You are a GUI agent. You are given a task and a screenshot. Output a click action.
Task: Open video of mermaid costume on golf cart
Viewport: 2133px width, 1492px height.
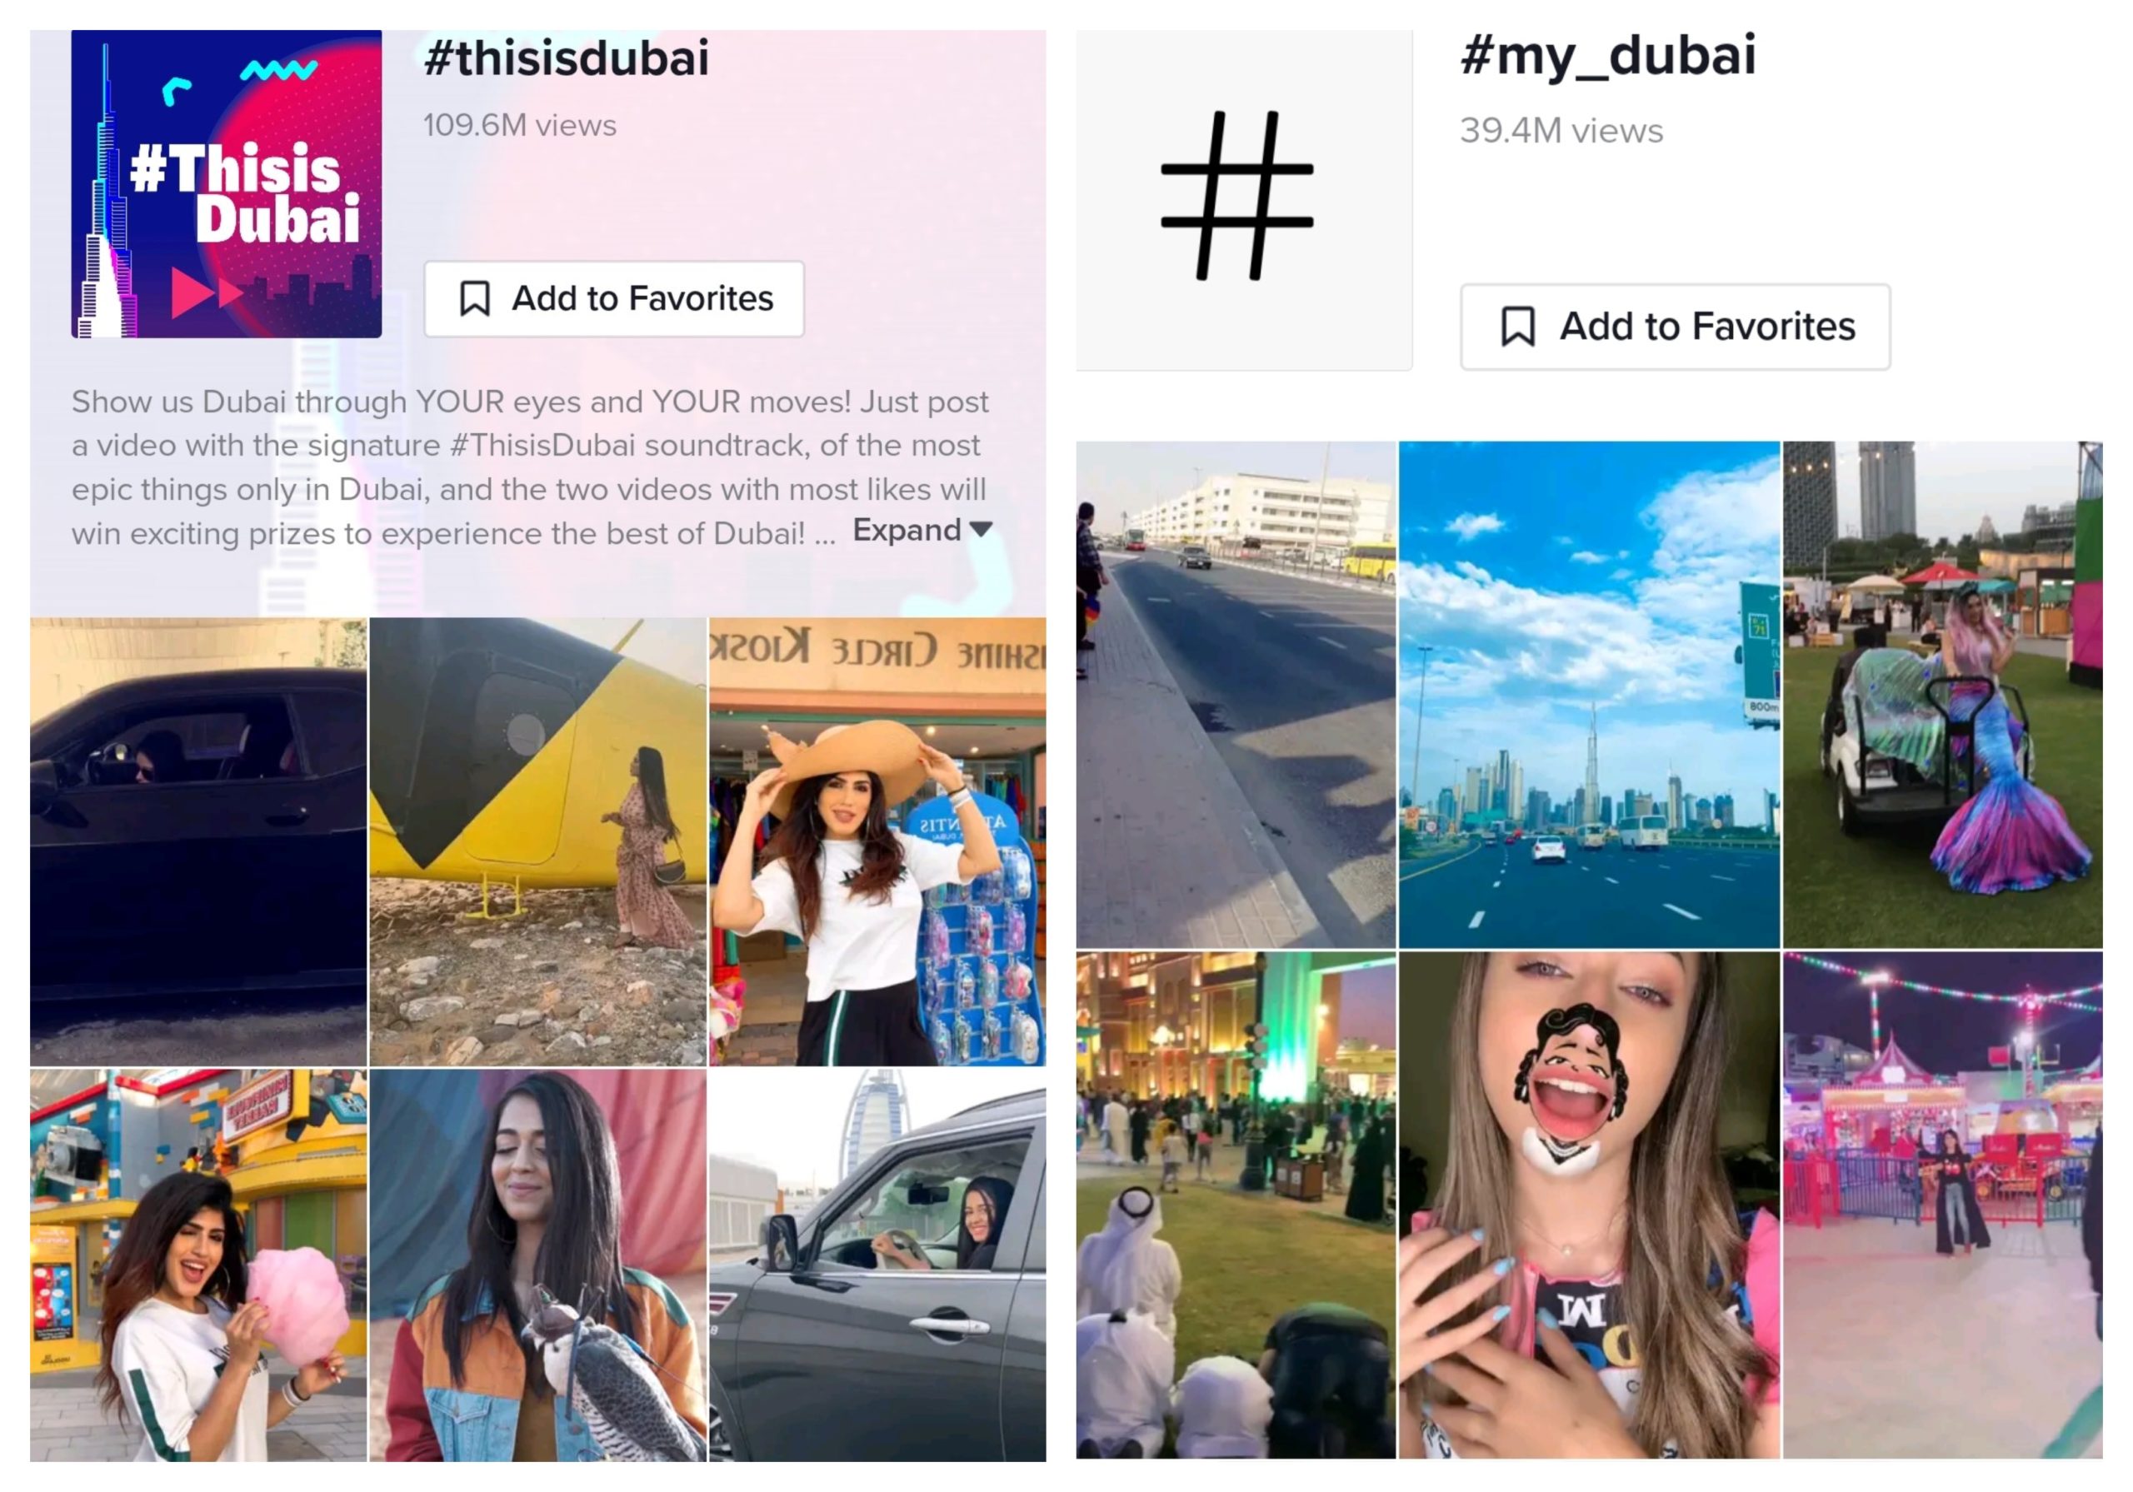(1941, 695)
